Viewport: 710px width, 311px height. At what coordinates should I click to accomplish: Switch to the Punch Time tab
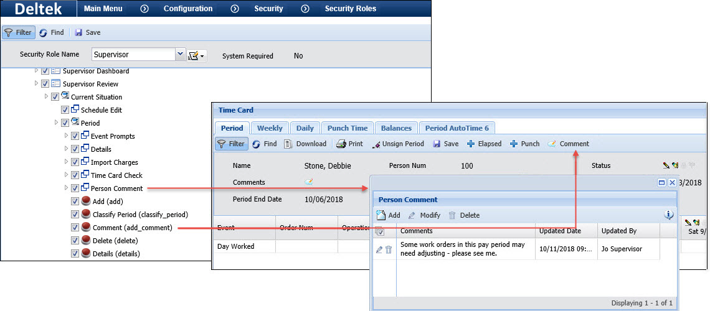pyautogui.click(x=347, y=128)
